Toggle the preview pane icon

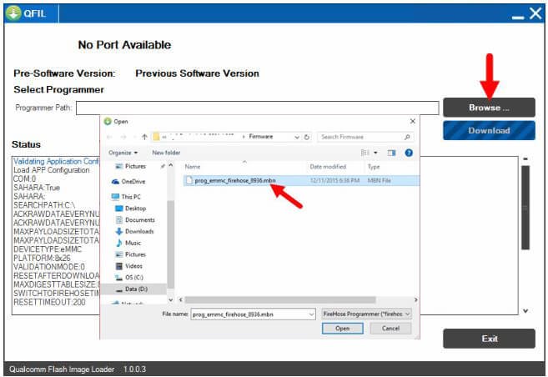pyautogui.click(x=391, y=153)
